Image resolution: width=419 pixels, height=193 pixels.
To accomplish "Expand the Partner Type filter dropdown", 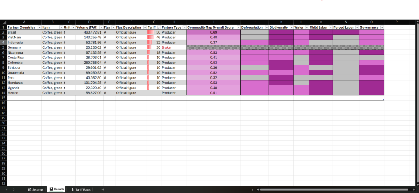I will (184, 27).
